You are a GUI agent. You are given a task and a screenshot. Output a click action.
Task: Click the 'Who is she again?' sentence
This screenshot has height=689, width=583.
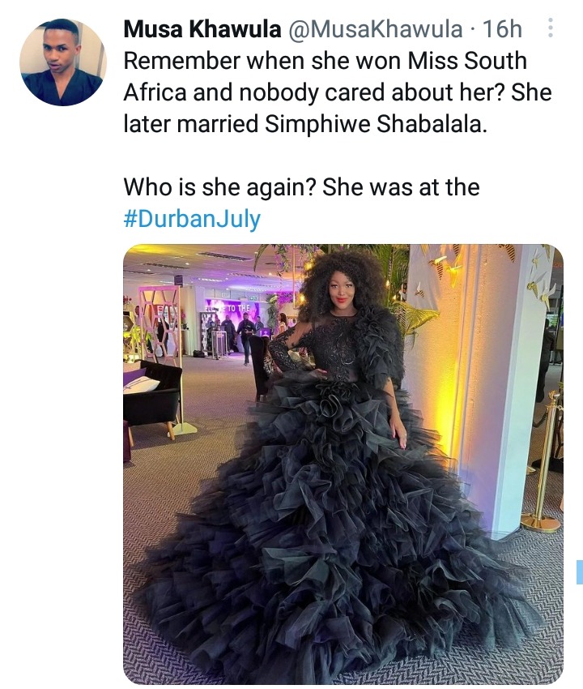point(220,187)
